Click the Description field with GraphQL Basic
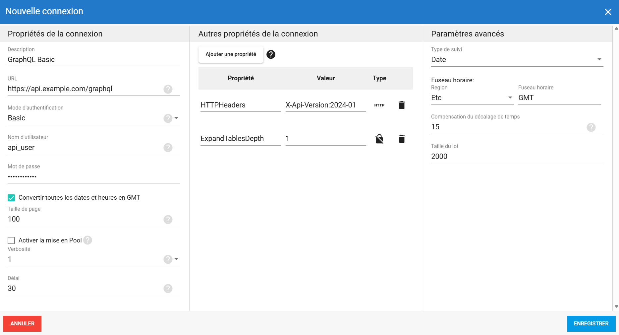Viewport: 619px width, 335px height. [x=94, y=60]
